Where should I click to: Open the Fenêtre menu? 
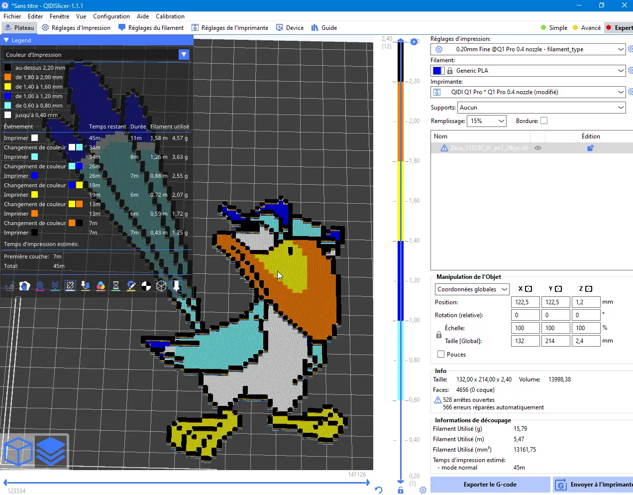[60, 16]
